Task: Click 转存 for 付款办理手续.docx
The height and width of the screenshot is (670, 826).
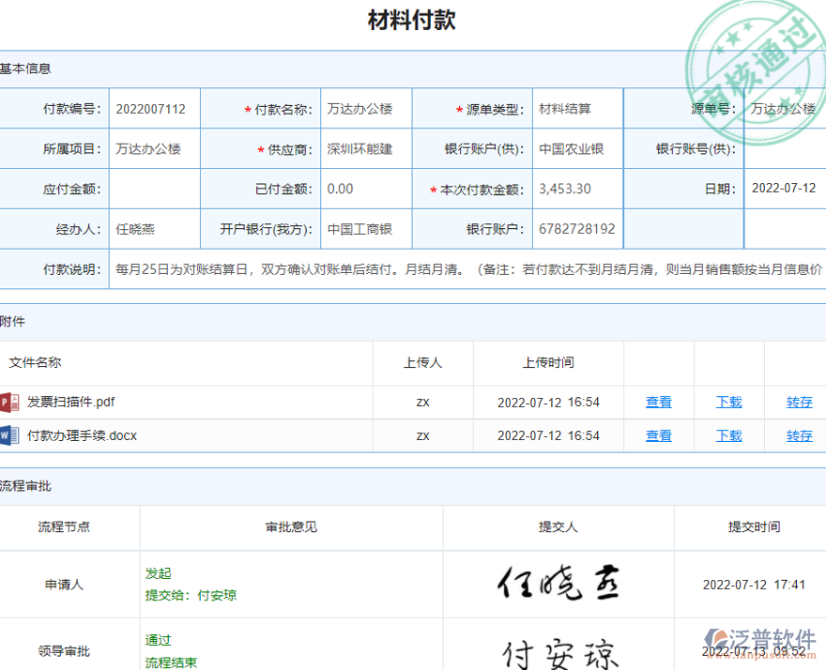Action: [x=799, y=434]
